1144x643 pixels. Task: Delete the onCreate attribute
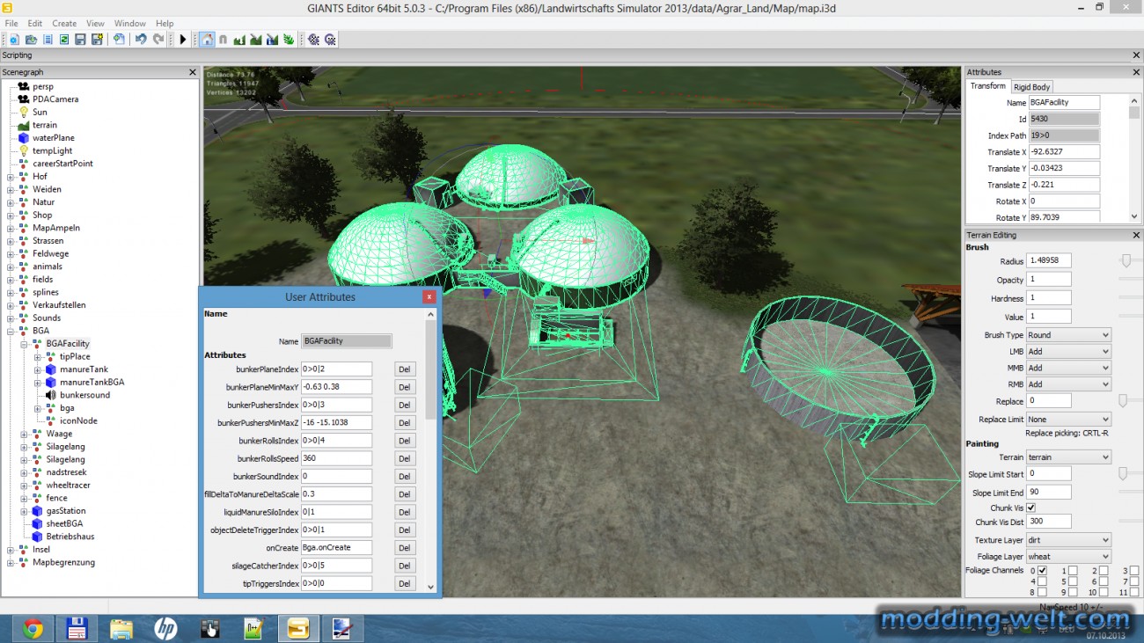tap(405, 547)
